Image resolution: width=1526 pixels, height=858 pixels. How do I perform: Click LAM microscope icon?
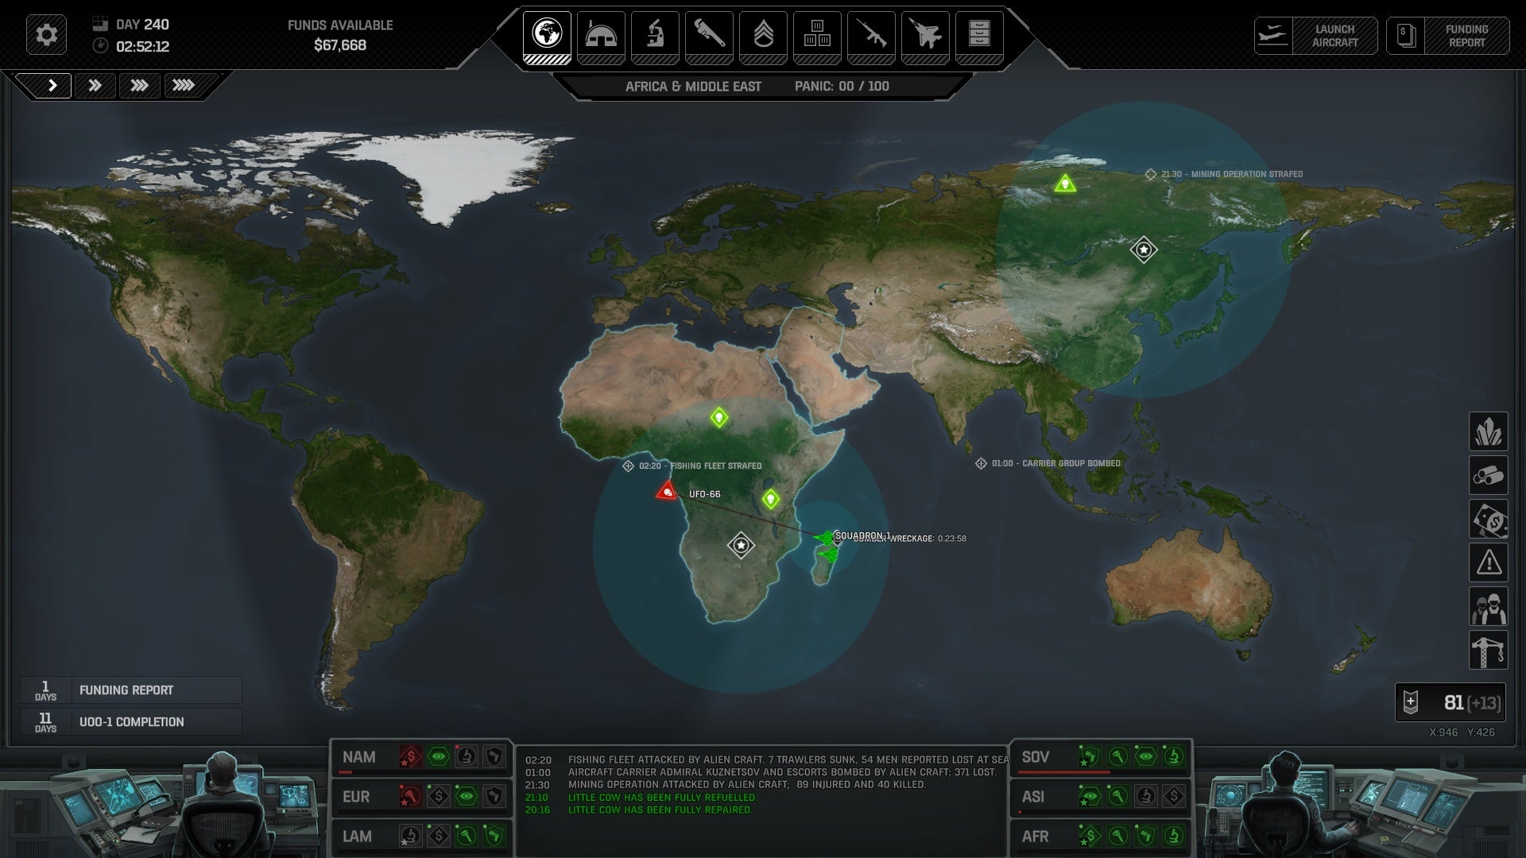point(410,836)
